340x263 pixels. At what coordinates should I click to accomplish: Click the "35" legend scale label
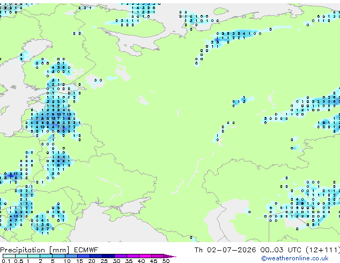[x=129, y=261]
